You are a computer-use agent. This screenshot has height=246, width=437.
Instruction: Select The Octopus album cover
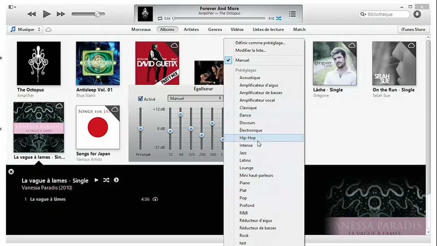point(39,63)
